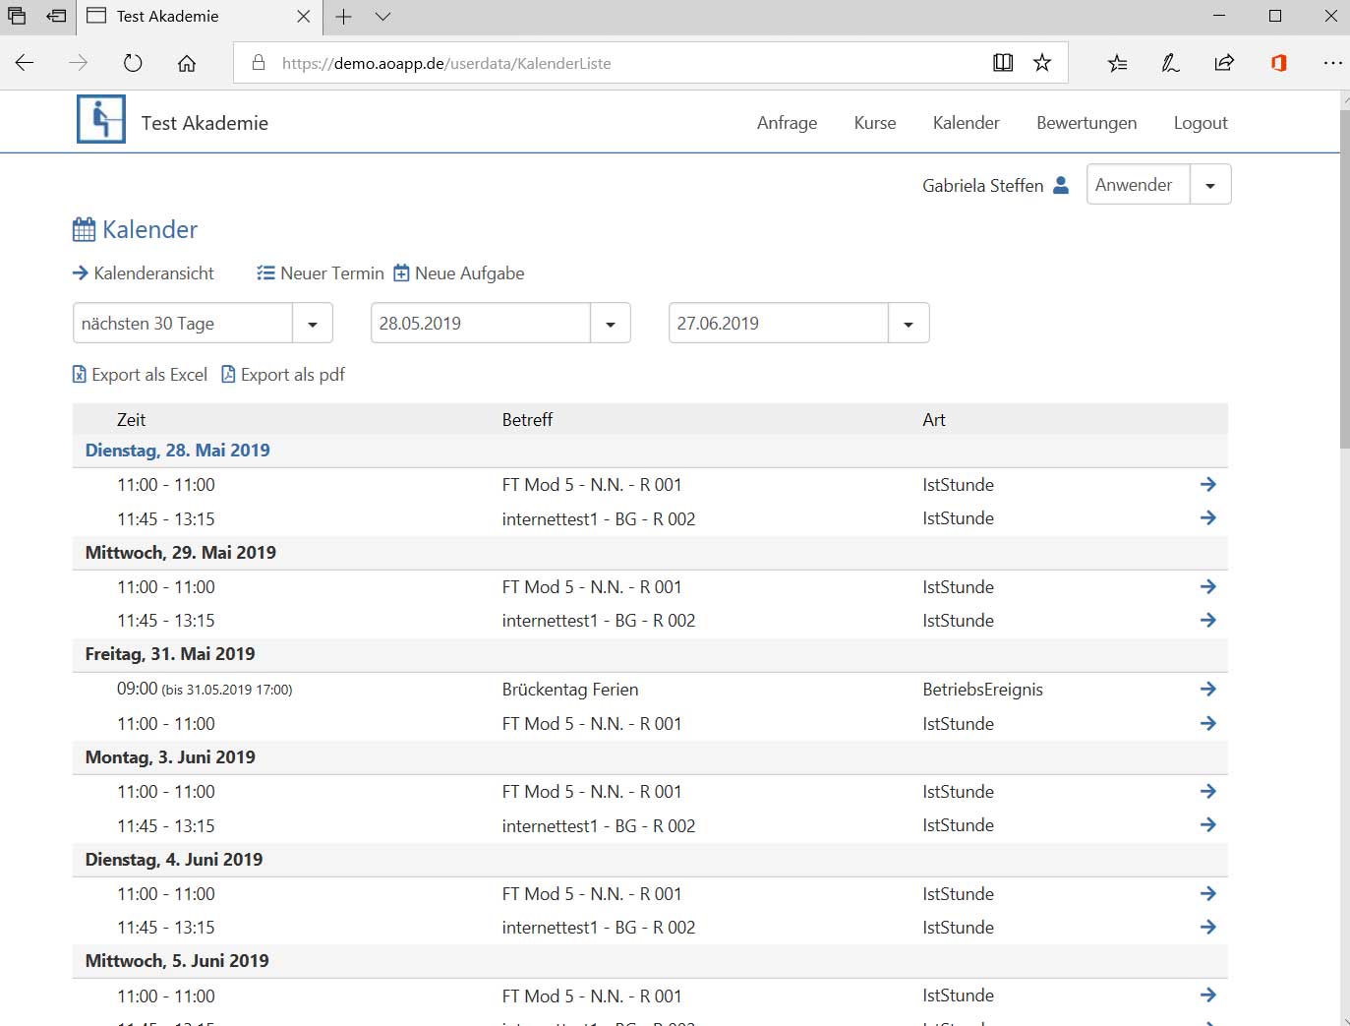Click the Gabriela Steffen user name
The width and height of the screenshot is (1350, 1026).
[x=983, y=186]
